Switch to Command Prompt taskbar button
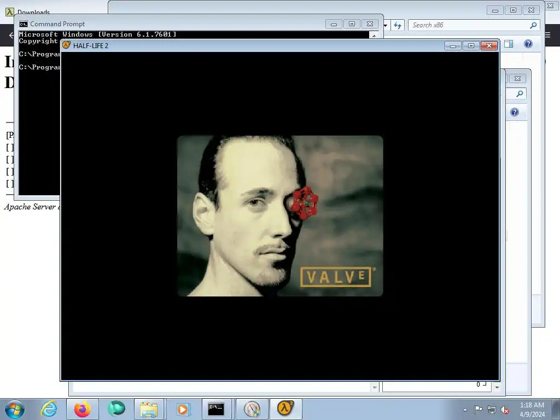The width and height of the screenshot is (560, 420). (216, 409)
